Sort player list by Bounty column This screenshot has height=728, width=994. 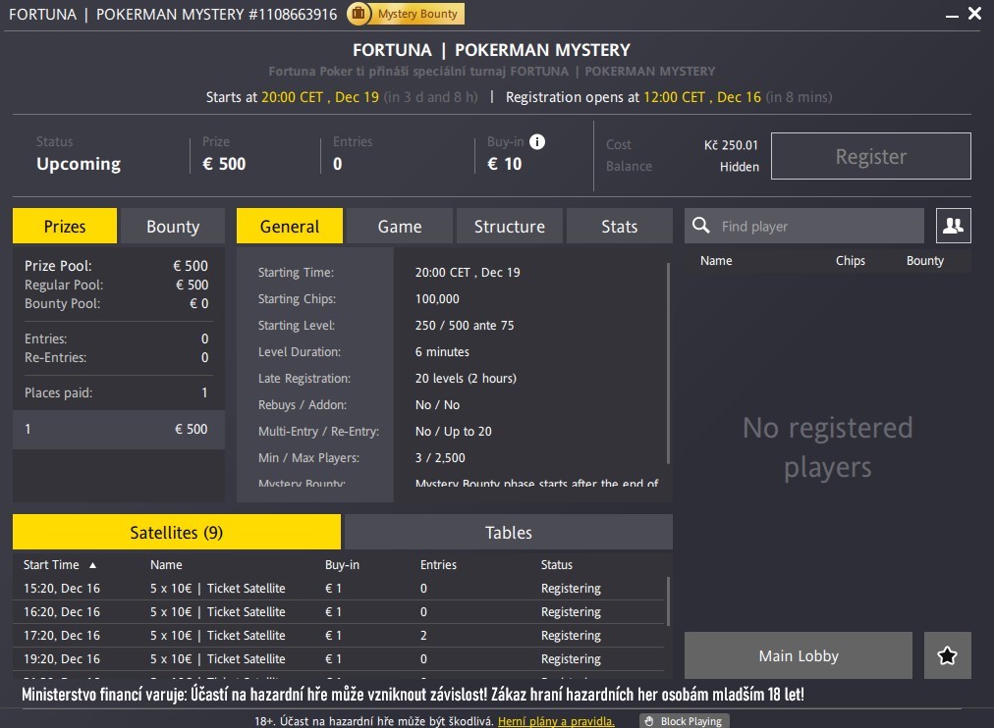(x=925, y=260)
